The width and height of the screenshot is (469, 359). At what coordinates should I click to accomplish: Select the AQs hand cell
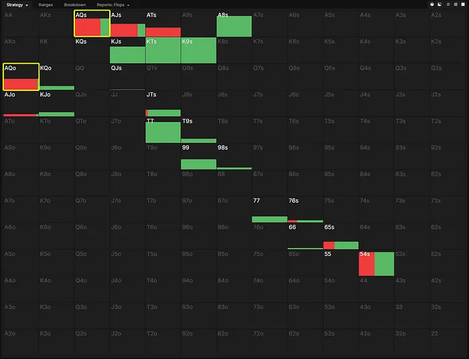92,23
